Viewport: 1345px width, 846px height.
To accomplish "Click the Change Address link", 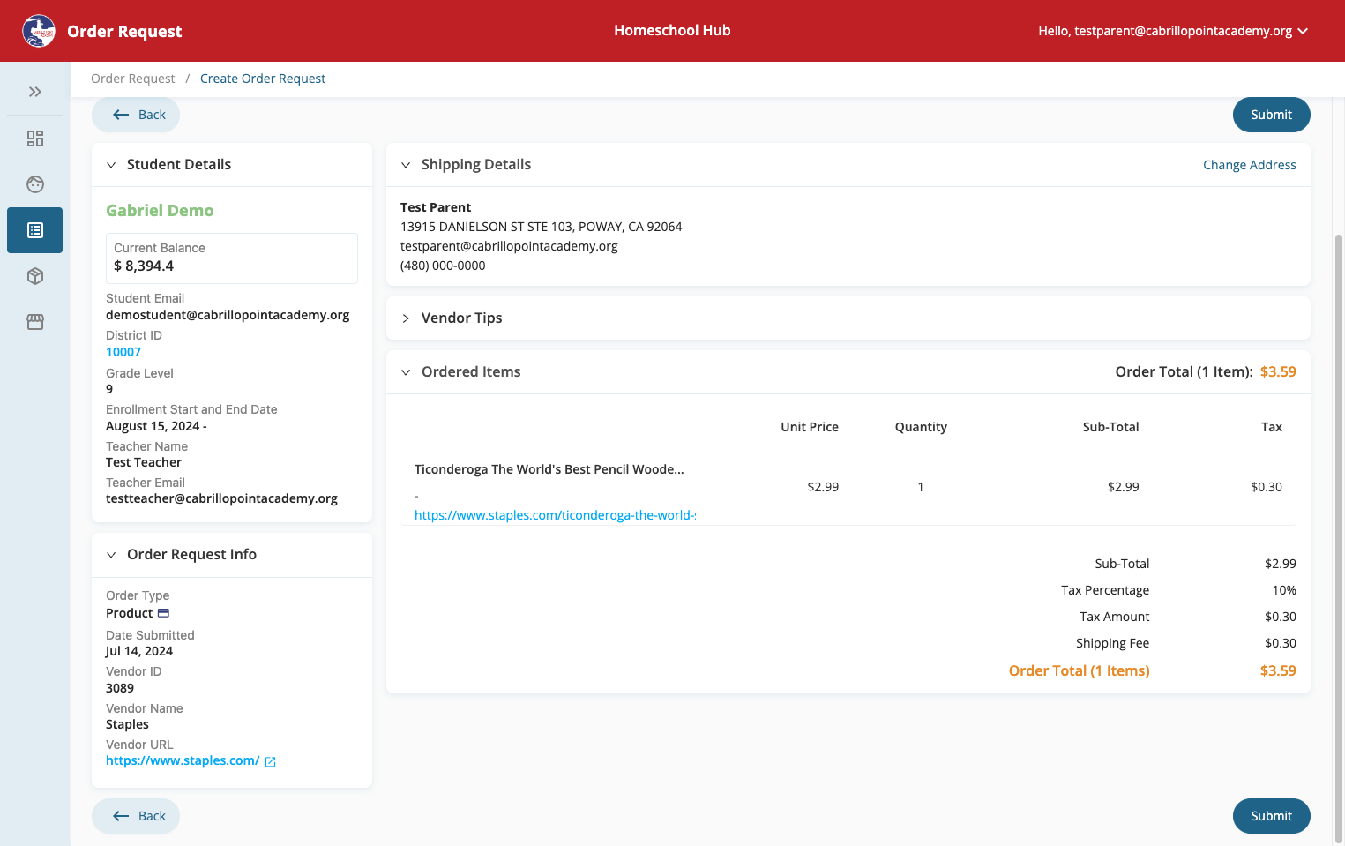I will click(1249, 165).
